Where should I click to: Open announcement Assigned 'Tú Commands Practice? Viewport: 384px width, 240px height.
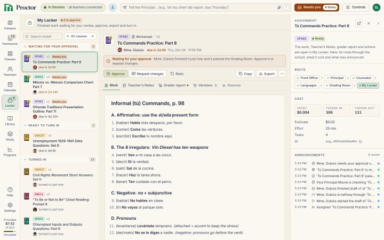pos(337,207)
